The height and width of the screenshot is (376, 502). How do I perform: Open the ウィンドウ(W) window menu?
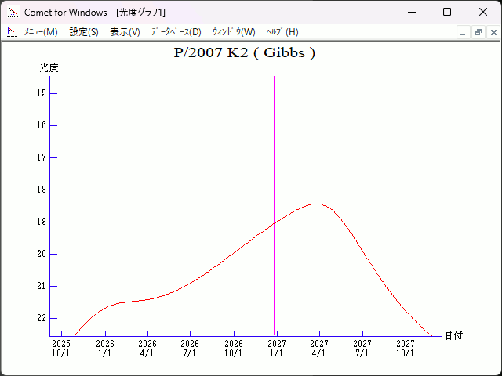(234, 32)
